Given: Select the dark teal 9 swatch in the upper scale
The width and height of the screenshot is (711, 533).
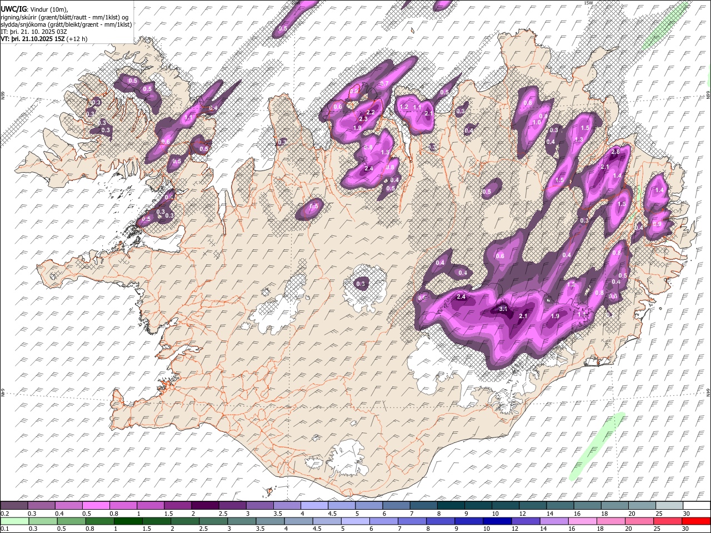Looking at the screenshot, I should pos(479,506).
